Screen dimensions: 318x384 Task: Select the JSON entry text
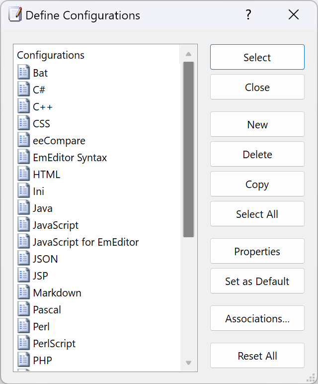point(46,259)
